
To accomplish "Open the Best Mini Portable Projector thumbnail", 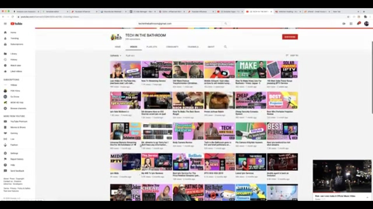I will tap(282, 100).
